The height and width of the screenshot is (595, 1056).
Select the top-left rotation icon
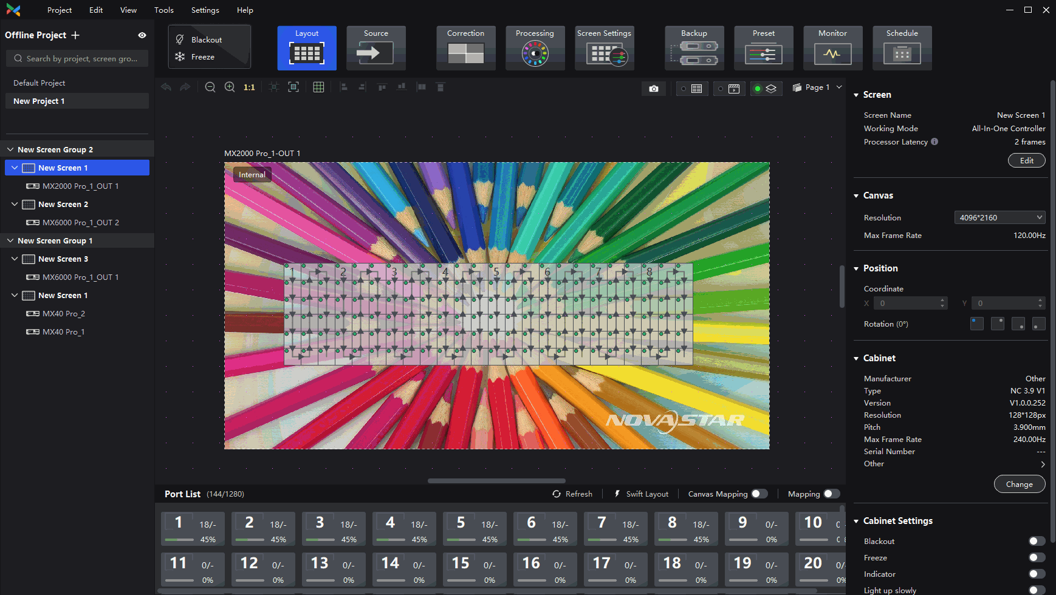pos(977,324)
